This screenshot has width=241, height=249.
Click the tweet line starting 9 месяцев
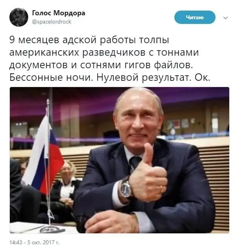pyautogui.click(x=89, y=40)
